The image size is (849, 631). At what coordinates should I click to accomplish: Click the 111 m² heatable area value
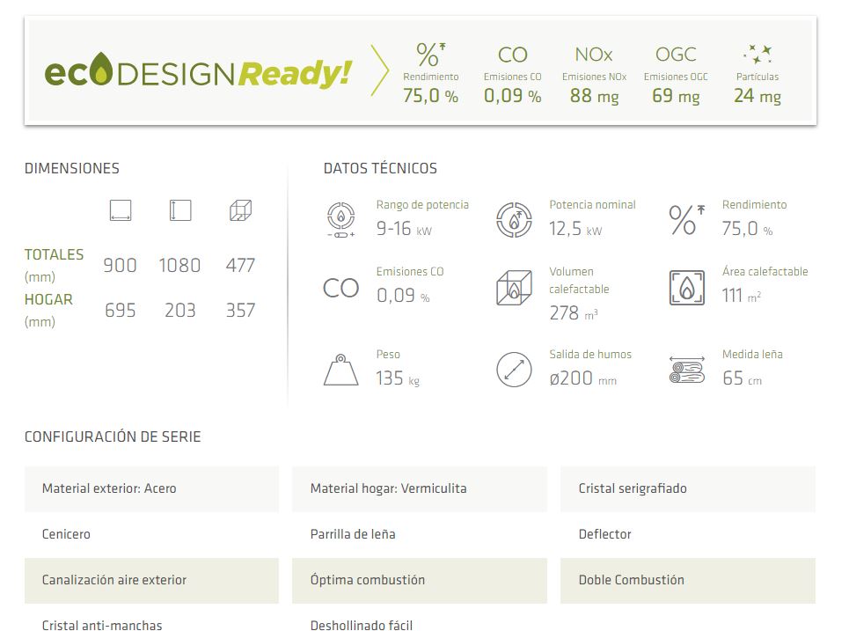742,296
